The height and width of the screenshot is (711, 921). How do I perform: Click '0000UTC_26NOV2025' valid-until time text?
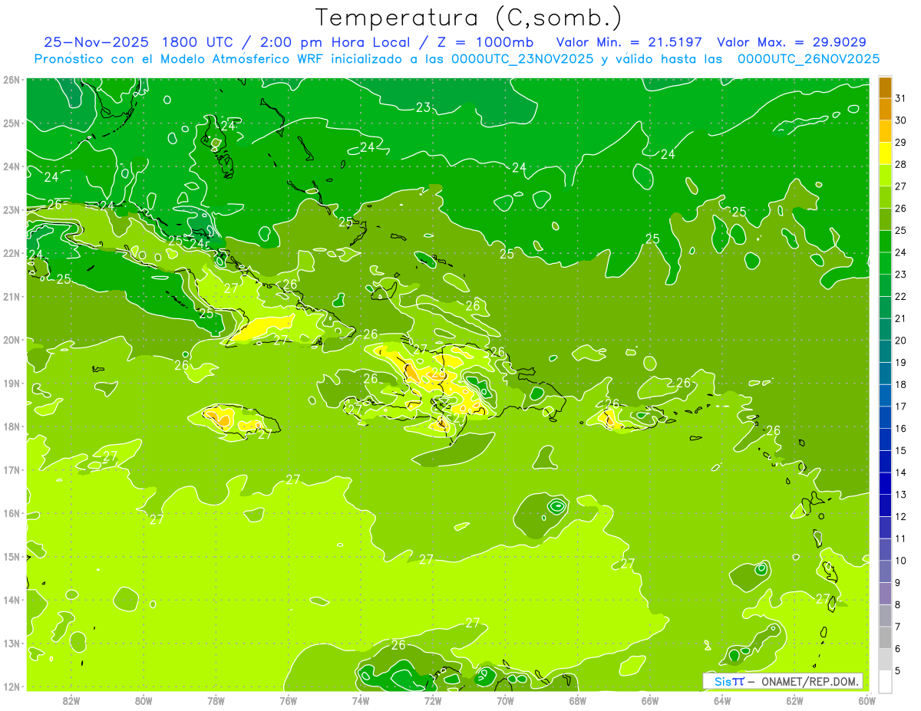(808, 59)
